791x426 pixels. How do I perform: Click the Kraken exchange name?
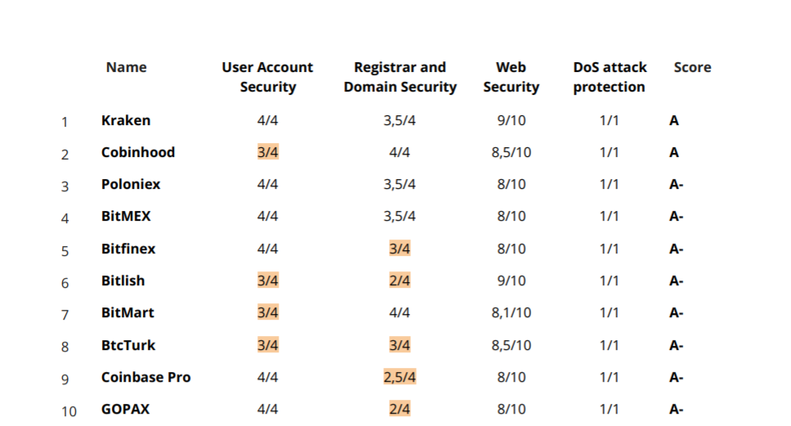coord(126,120)
